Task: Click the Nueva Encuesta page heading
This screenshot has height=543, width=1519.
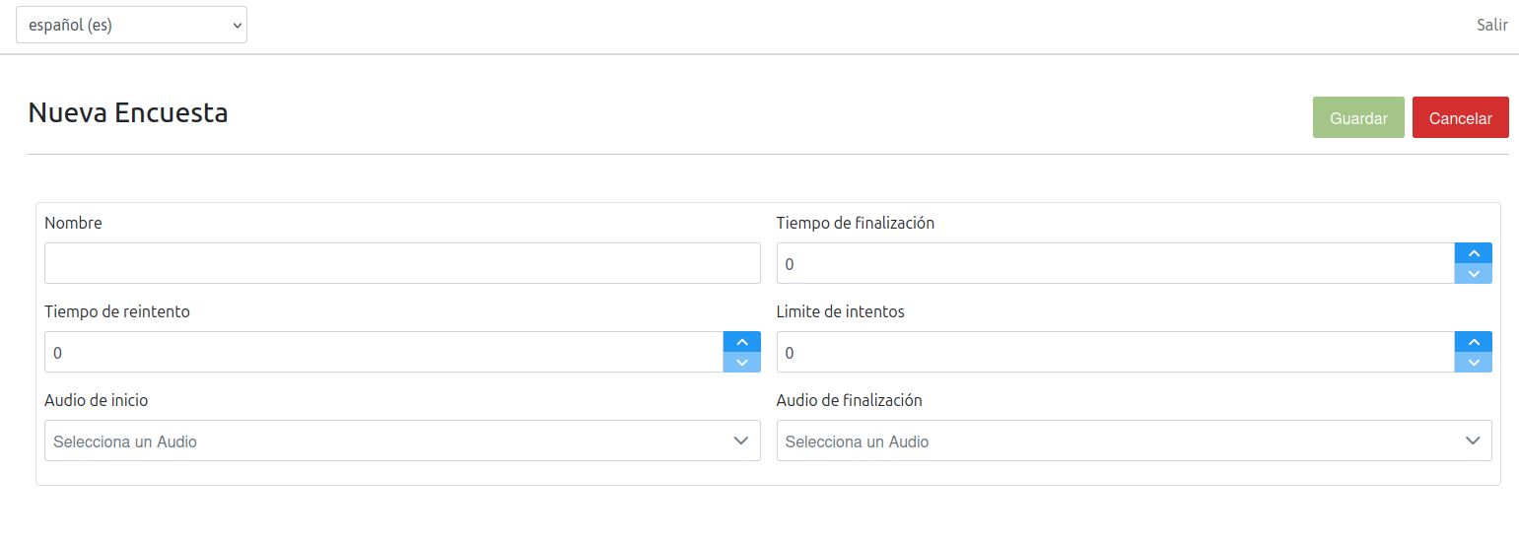Action: tap(128, 112)
